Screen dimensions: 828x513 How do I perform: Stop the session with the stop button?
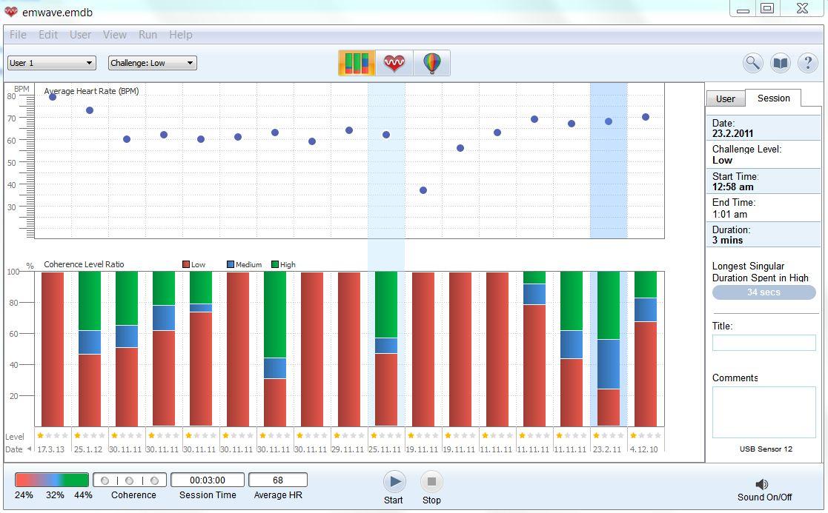pyautogui.click(x=431, y=481)
